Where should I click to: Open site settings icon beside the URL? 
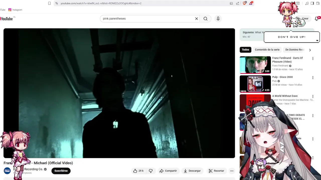56,3
